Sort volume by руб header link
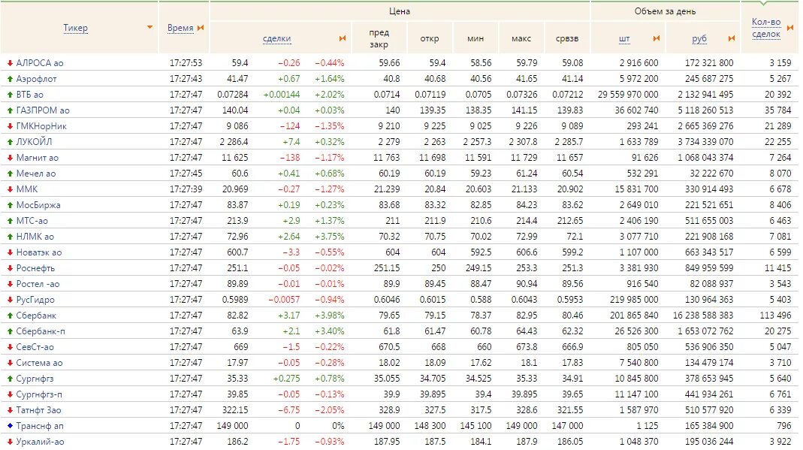 (699, 38)
